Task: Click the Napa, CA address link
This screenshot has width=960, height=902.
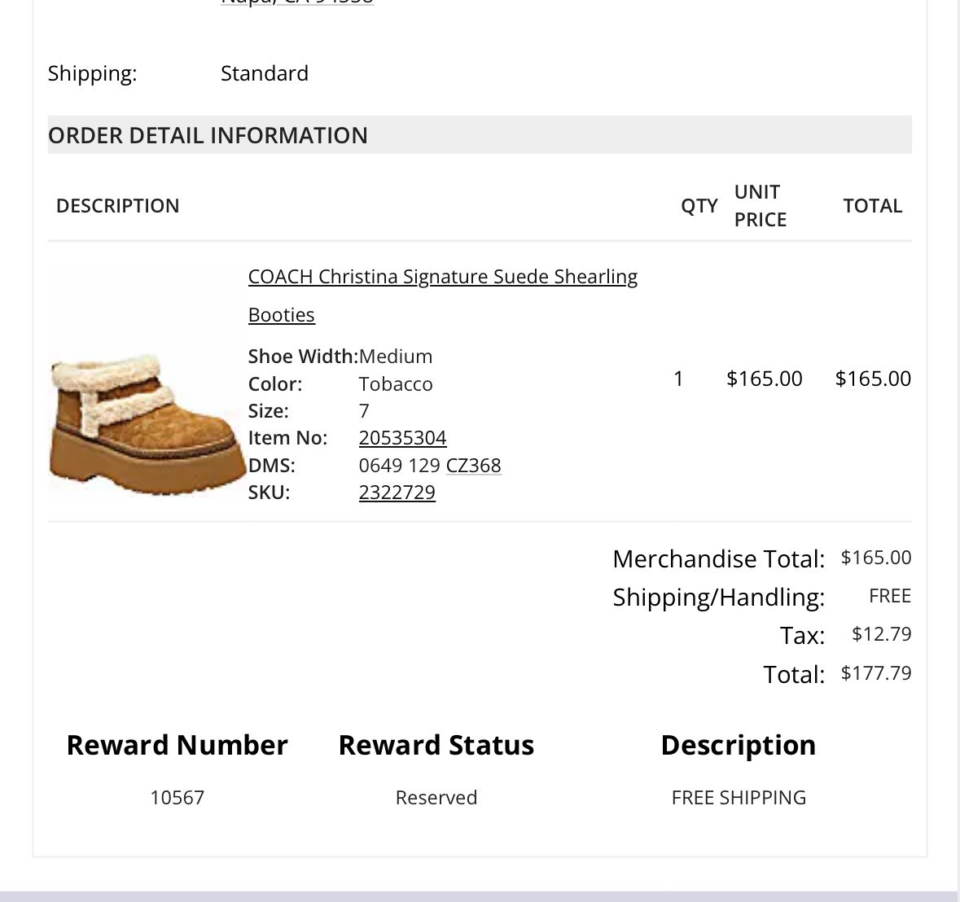Action: (x=297, y=2)
